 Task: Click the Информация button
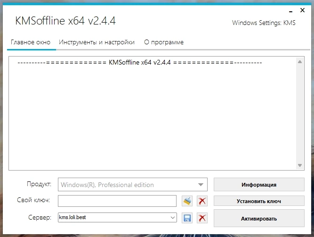pos(259,185)
